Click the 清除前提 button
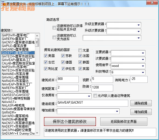 pos(141,103)
